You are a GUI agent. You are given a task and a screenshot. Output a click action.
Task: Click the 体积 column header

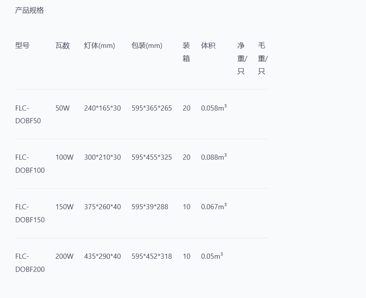click(x=208, y=46)
